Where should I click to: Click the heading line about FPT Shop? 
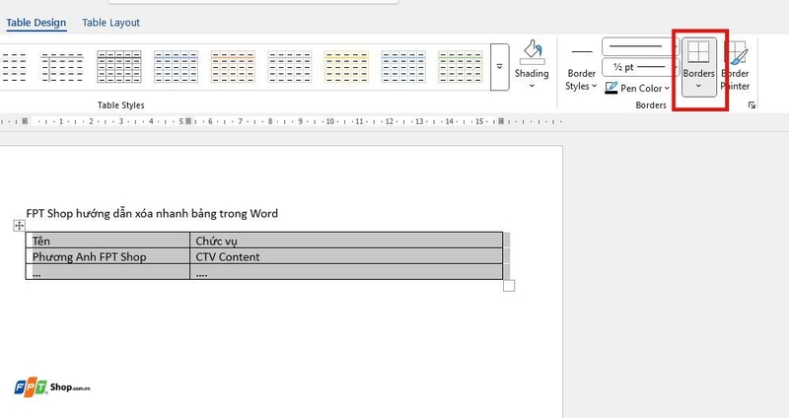[x=152, y=213]
